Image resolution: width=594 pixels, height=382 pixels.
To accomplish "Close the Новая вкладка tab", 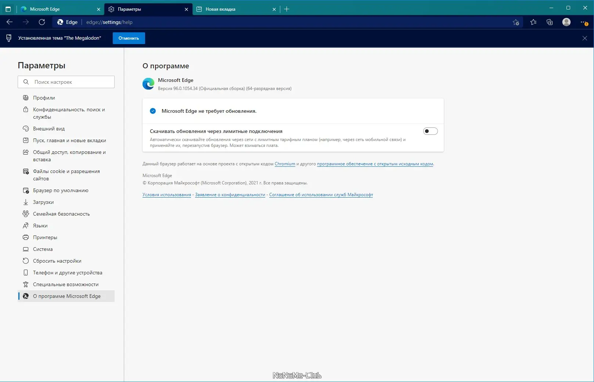I will 274,9.
